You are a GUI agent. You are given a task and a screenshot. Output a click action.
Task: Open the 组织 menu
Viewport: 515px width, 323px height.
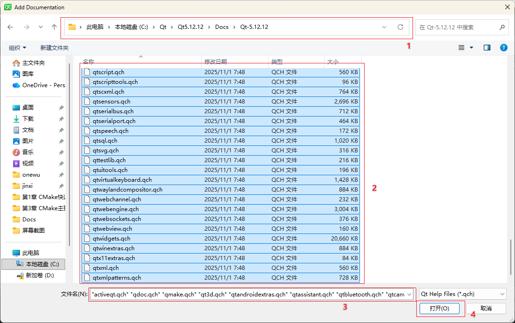[17, 48]
